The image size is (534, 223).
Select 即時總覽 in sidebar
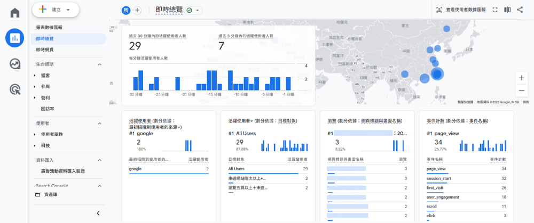point(68,39)
